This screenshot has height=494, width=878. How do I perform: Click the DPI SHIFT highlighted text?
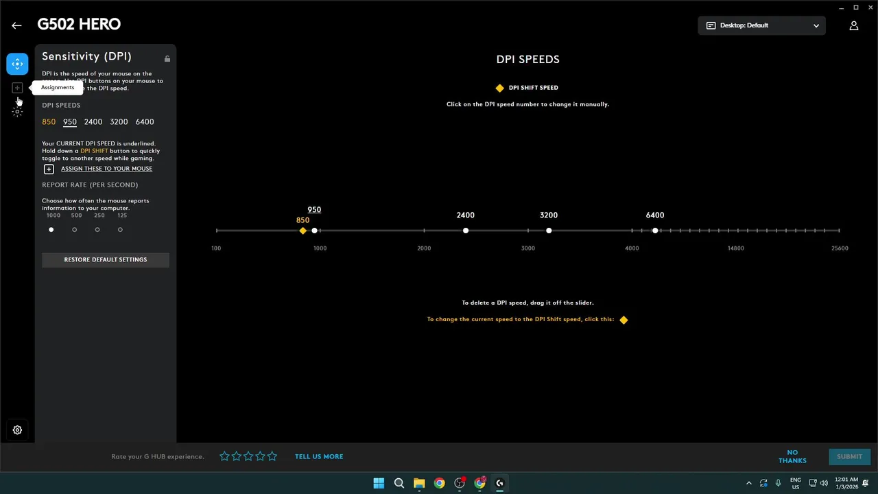(x=94, y=151)
